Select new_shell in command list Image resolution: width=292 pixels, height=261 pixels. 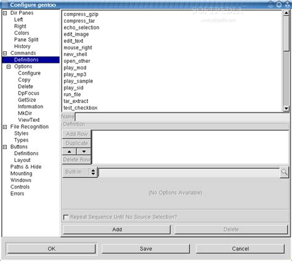point(75,54)
